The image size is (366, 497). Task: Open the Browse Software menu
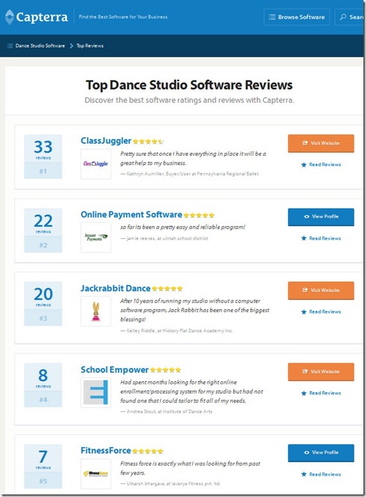point(297,17)
